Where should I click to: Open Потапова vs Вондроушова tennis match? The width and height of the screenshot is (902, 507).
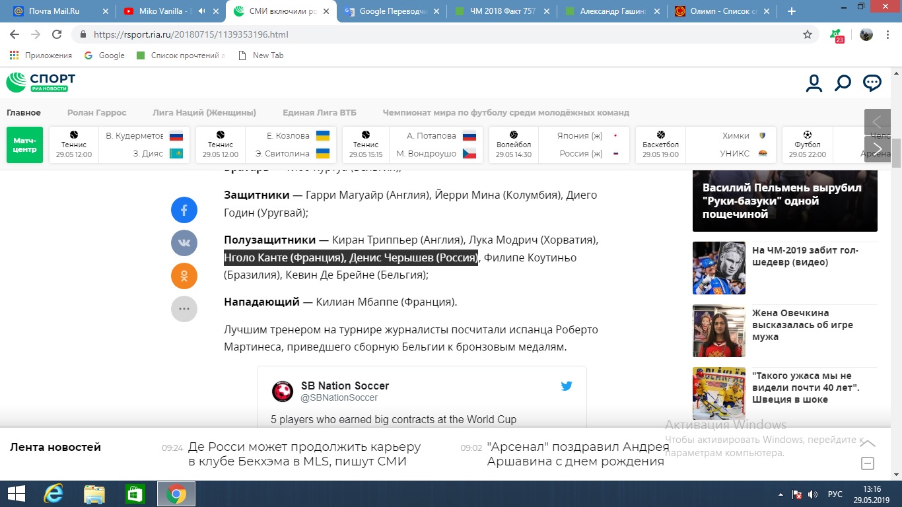coord(412,145)
